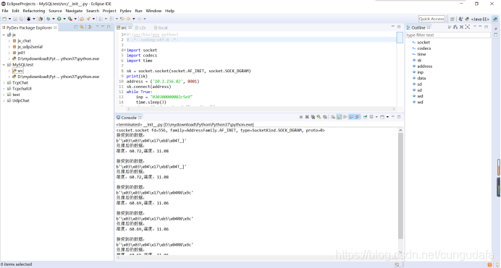Click Remove All Terminated Launches in Console
The height and width of the screenshot is (268, 501).
pos(313,117)
